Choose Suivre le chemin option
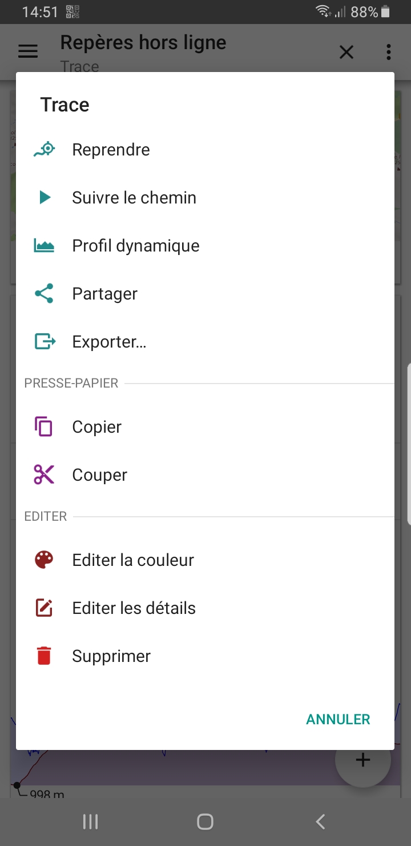Viewport: 411px width, 846px height. [x=134, y=198]
